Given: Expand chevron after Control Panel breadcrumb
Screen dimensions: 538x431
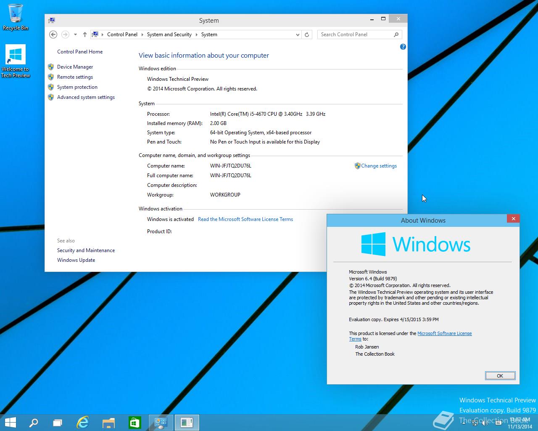Looking at the screenshot, I should click(x=142, y=35).
